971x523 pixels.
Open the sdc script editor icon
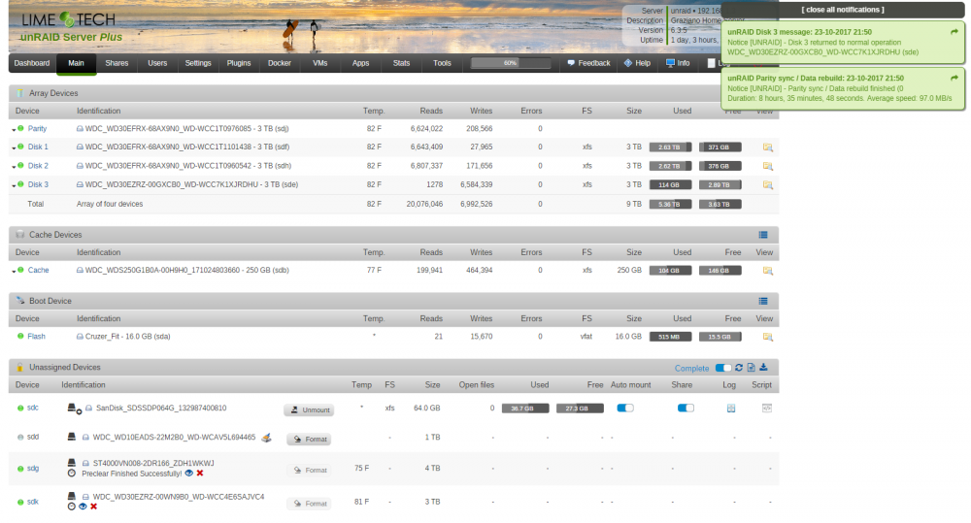tap(767, 408)
